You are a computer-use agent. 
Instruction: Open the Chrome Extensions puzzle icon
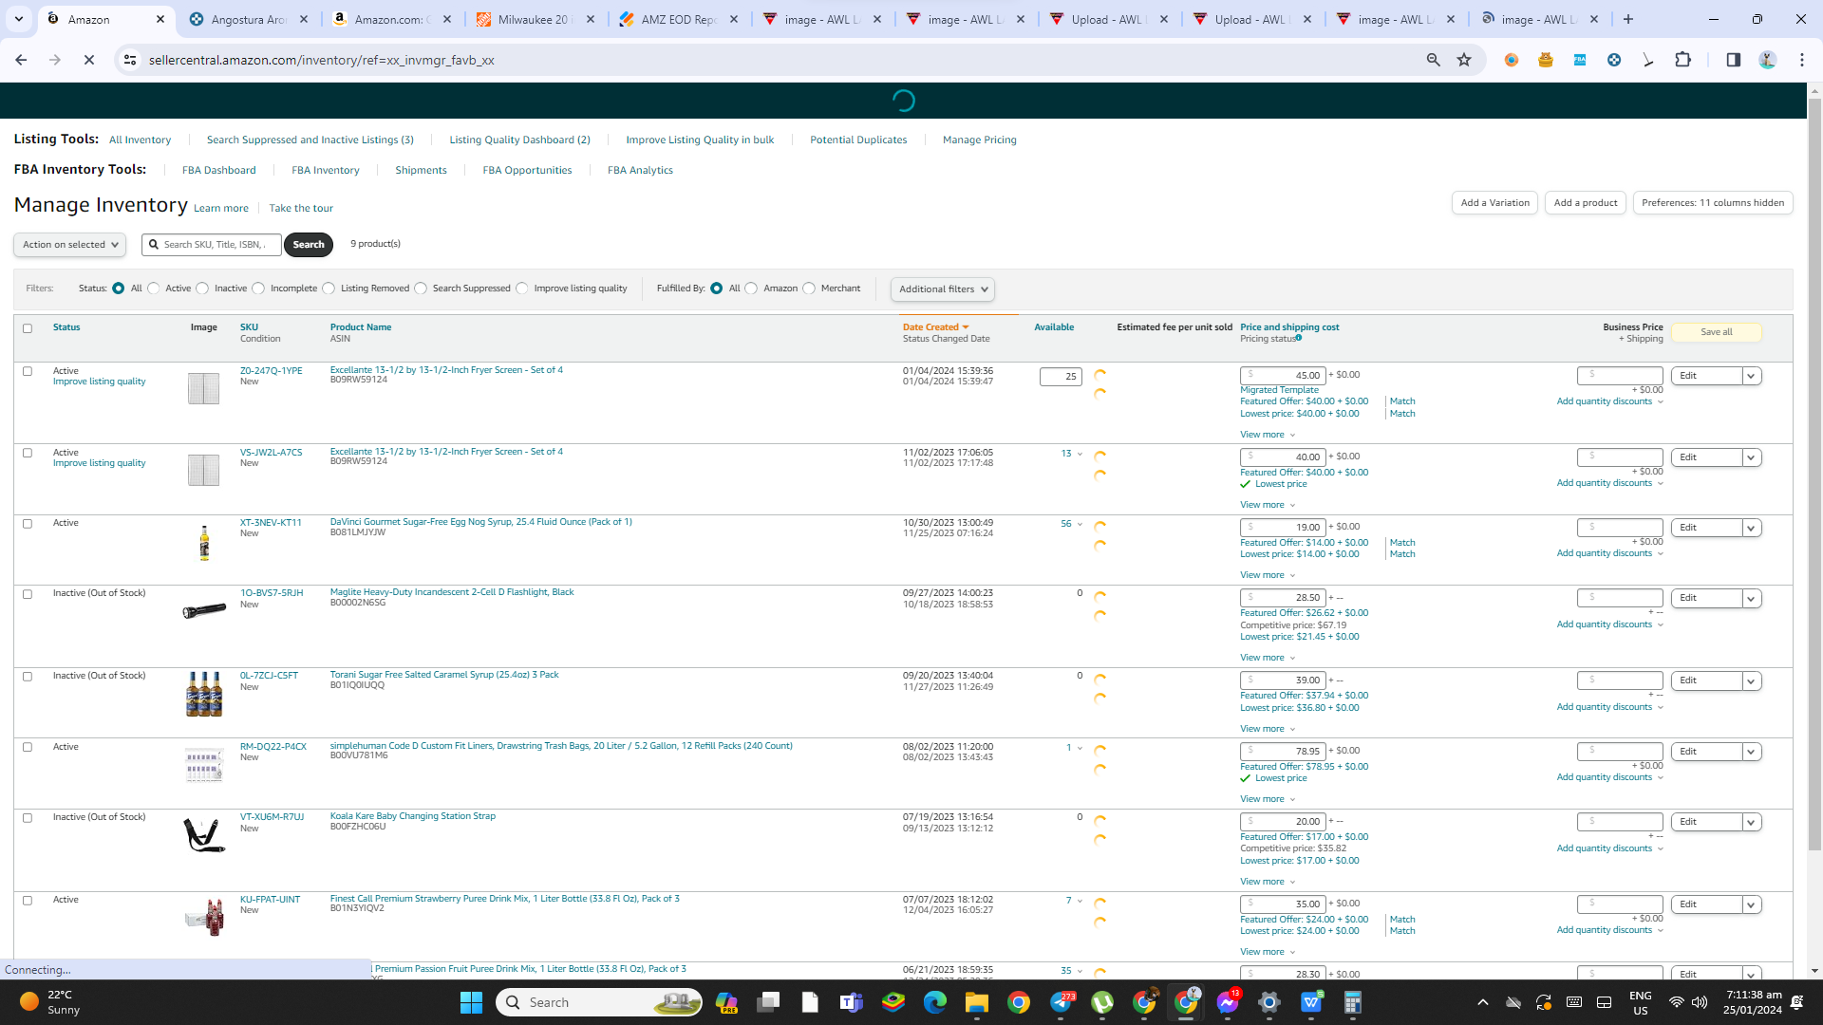click(x=1682, y=60)
